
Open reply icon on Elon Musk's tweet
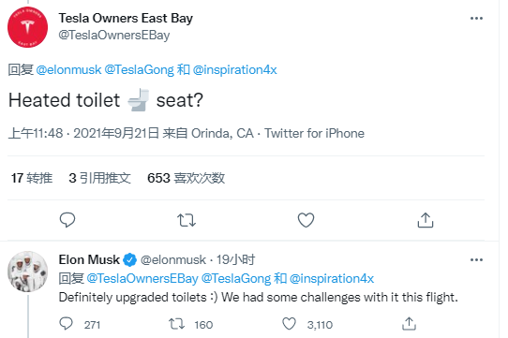tap(67, 323)
